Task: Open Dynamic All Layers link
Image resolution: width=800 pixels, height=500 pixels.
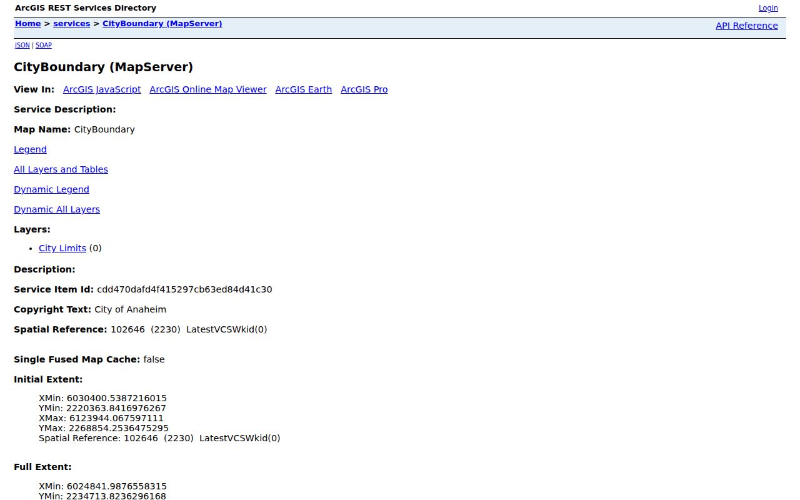Action: (x=57, y=209)
